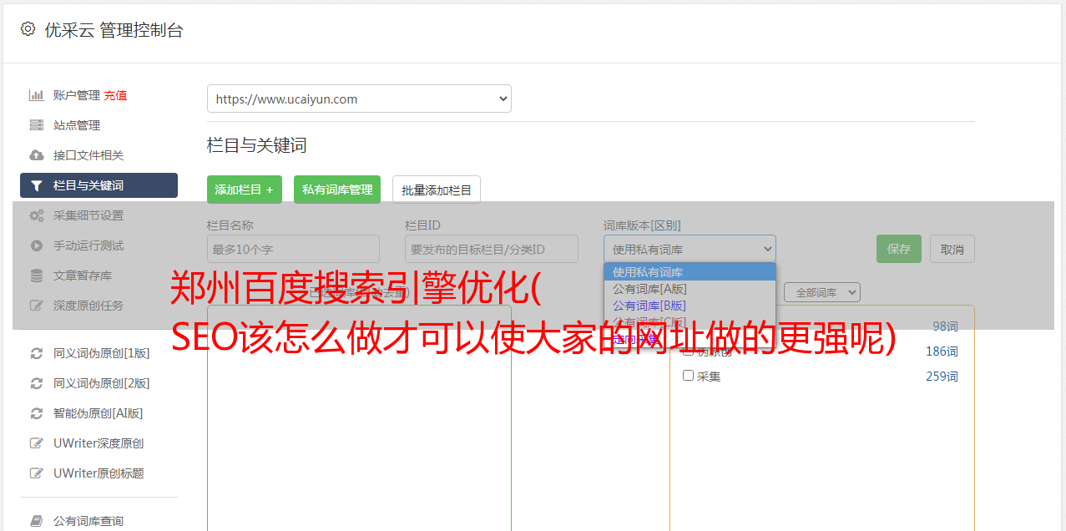Click the green 添加栏目 + button
The width and height of the screenshot is (1066, 531).
point(245,190)
